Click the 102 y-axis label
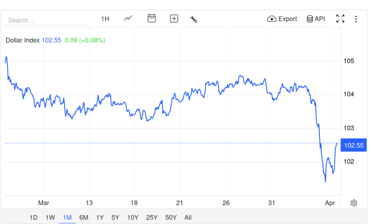Viewport: 371px width, 224px height. (349, 162)
